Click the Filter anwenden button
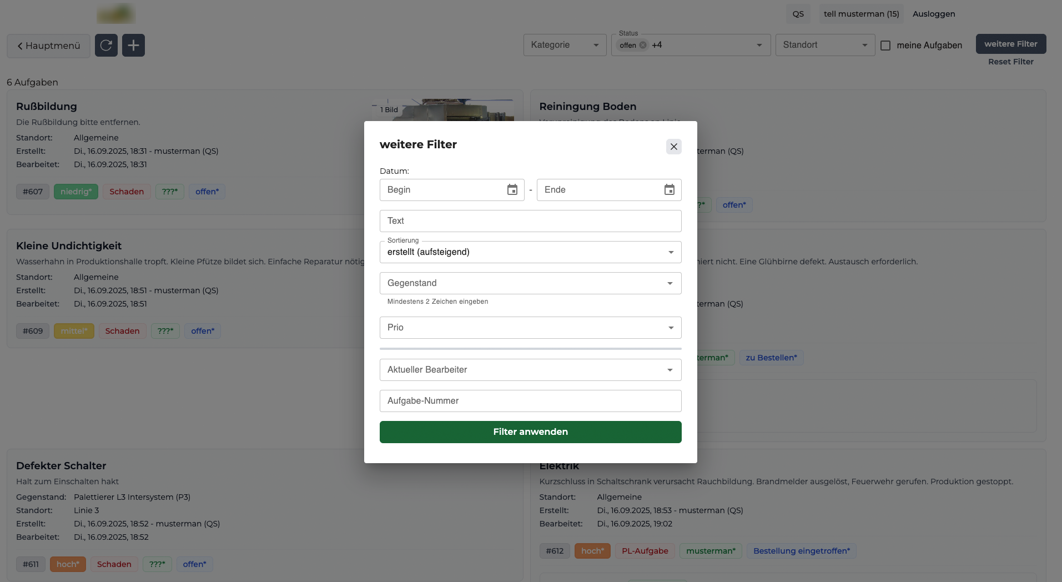This screenshot has width=1062, height=582. tap(530, 432)
